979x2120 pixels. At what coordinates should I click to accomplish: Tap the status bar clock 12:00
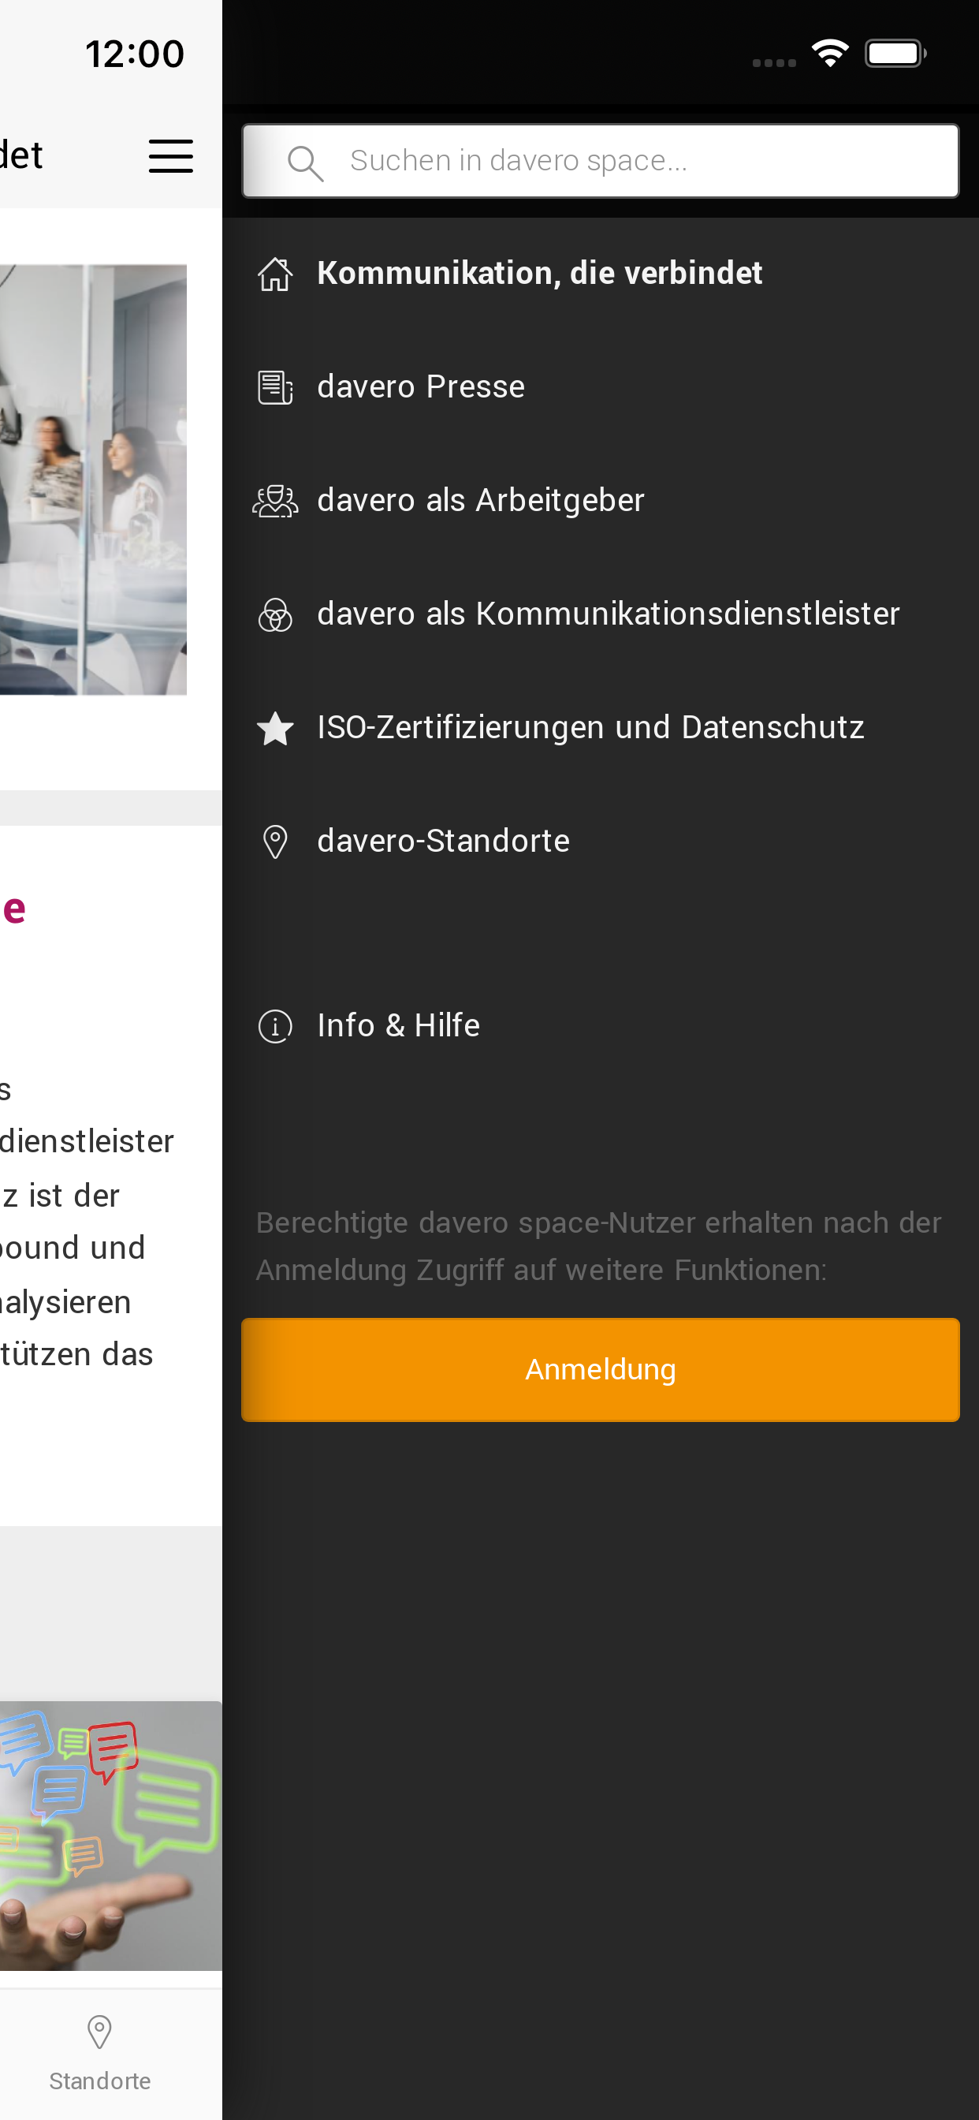(134, 54)
